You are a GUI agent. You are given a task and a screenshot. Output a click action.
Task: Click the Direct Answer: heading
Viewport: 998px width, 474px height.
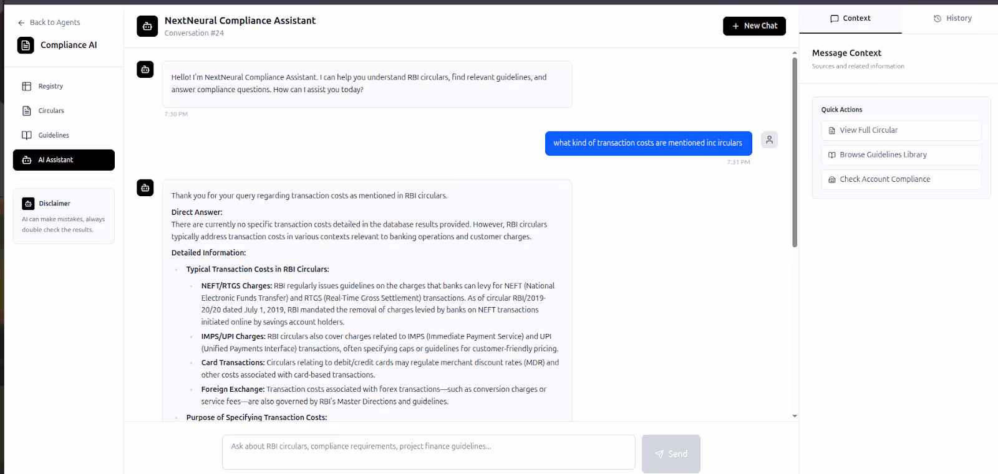click(197, 212)
